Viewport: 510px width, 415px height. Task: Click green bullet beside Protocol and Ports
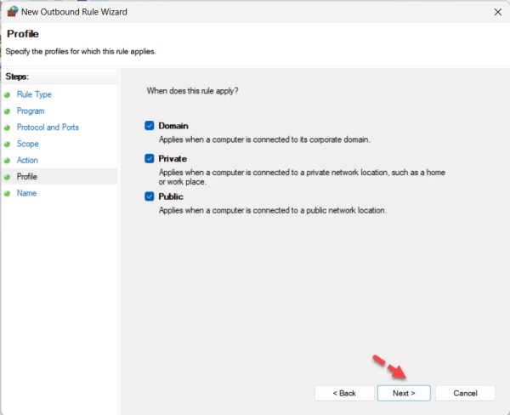[x=8, y=128]
